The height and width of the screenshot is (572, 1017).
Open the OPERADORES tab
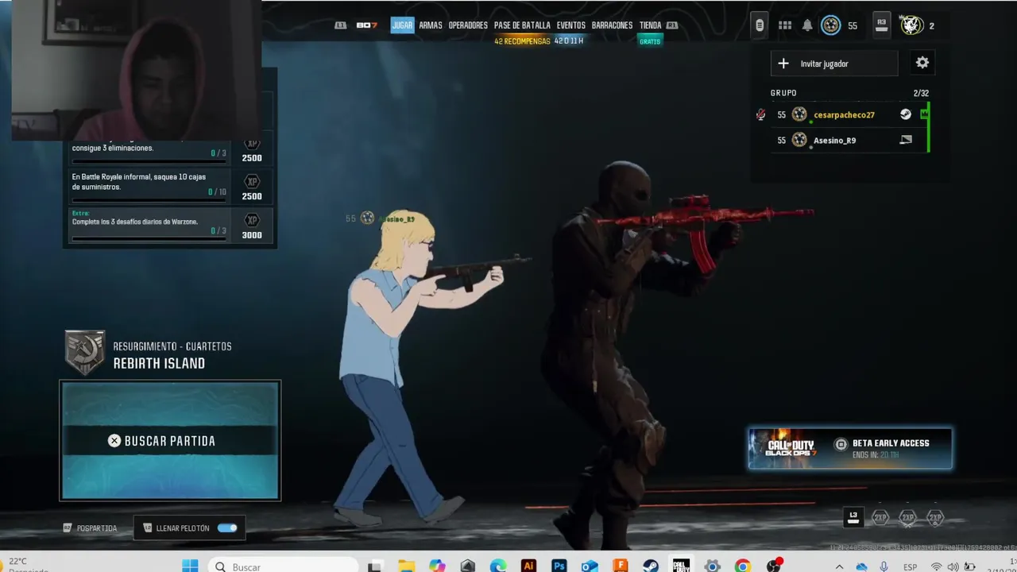[468, 25]
